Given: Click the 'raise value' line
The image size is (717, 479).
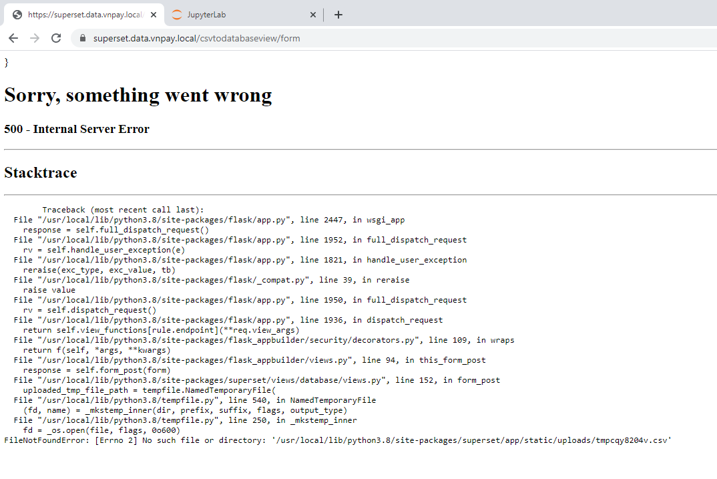Looking at the screenshot, I should tap(49, 291).
